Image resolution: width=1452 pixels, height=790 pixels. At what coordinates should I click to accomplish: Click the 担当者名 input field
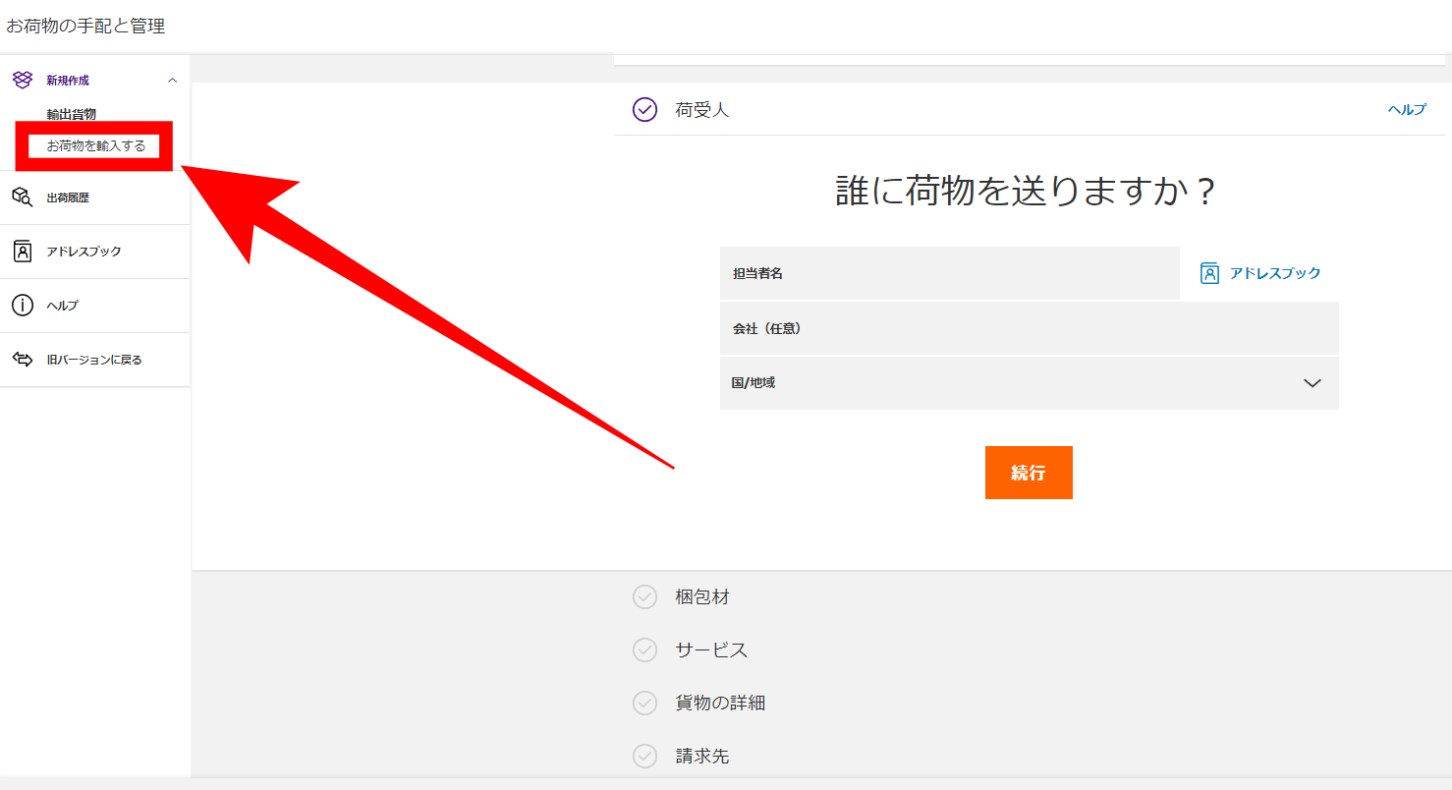coord(949,273)
